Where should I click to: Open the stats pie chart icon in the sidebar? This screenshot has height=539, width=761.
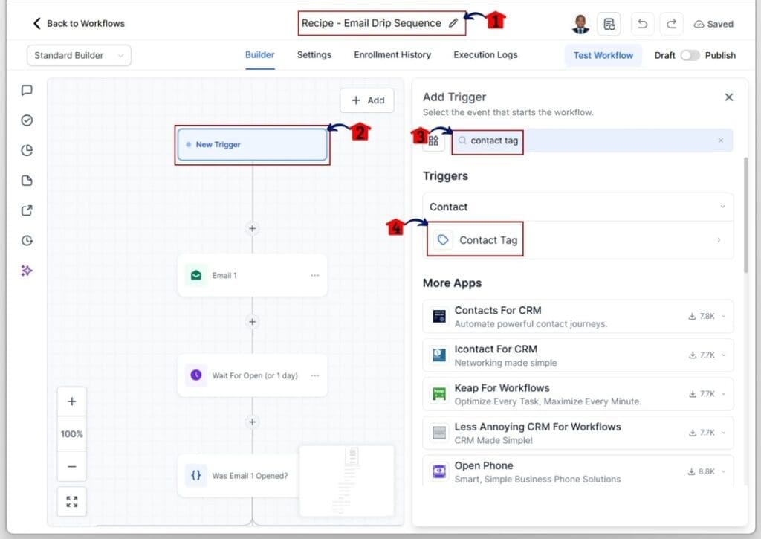tap(27, 150)
